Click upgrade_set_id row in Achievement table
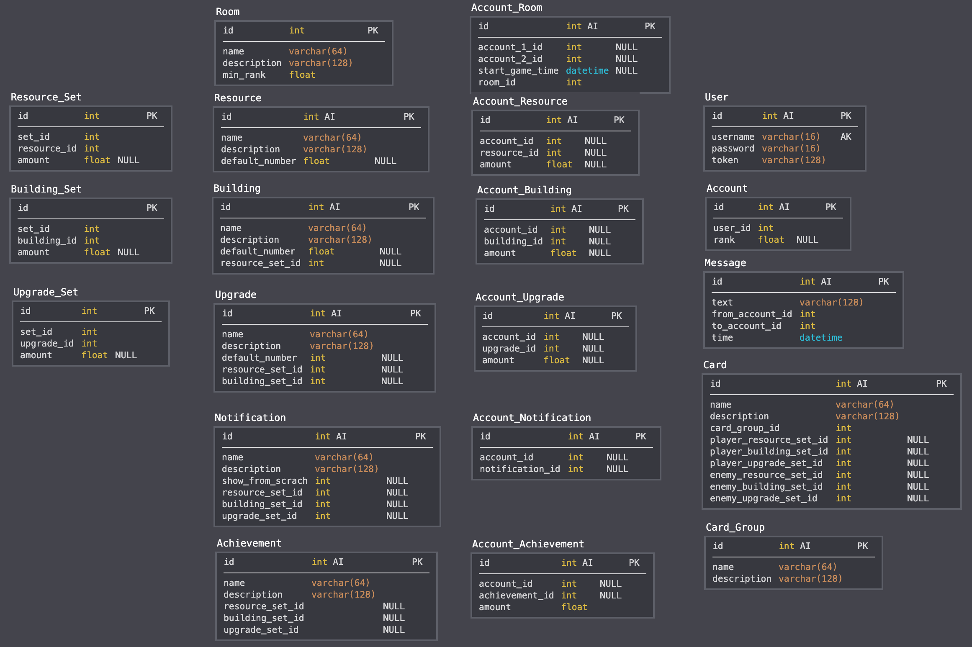This screenshot has height=647, width=972. click(x=260, y=630)
